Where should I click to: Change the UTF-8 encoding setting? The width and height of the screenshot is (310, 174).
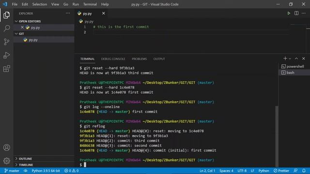pyautogui.click(x=242, y=171)
